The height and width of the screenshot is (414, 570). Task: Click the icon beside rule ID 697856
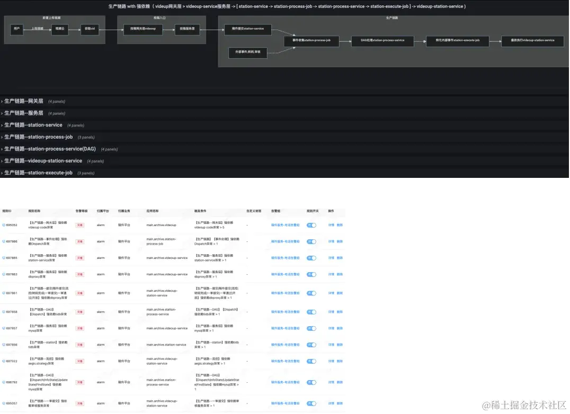click(4, 345)
